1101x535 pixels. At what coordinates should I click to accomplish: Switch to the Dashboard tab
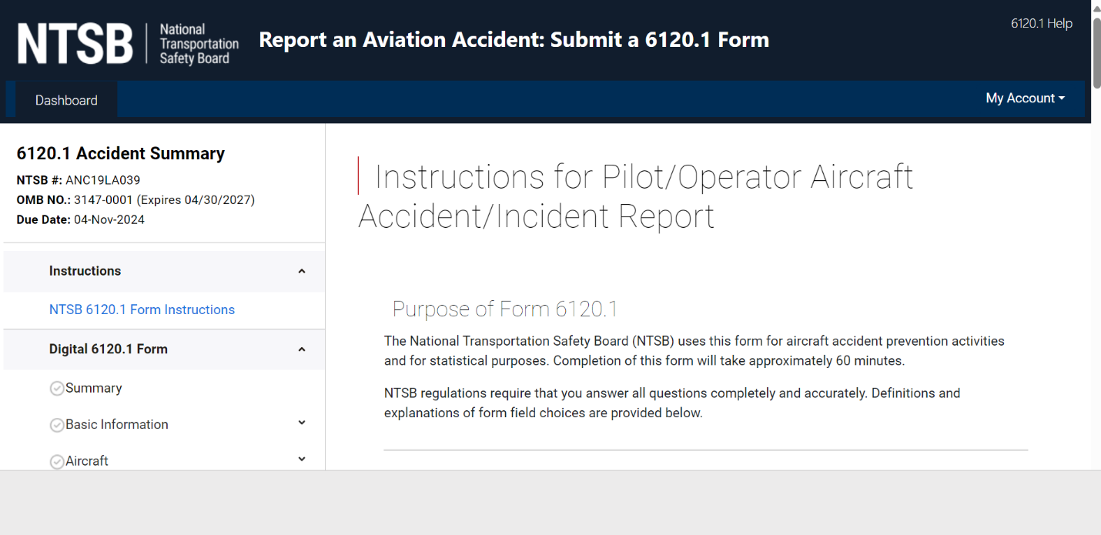click(x=66, y=100)
